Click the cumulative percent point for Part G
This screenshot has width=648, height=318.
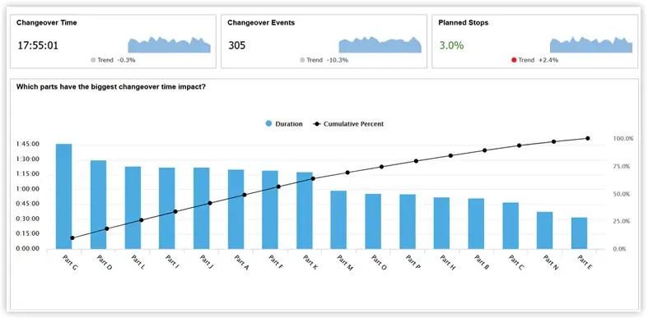tap(72, 238)
